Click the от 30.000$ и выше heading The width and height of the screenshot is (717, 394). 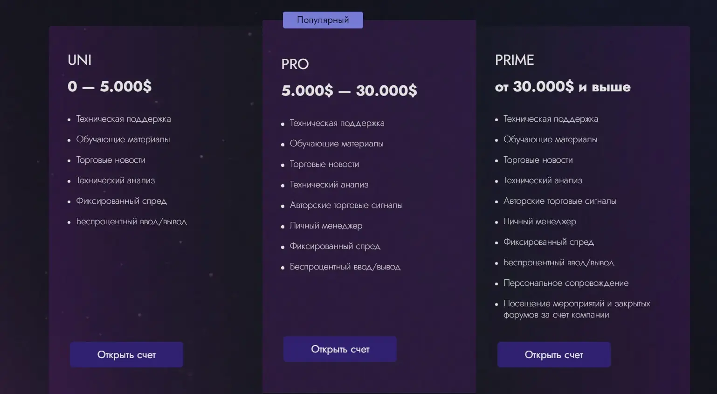[x=563, y=87]
